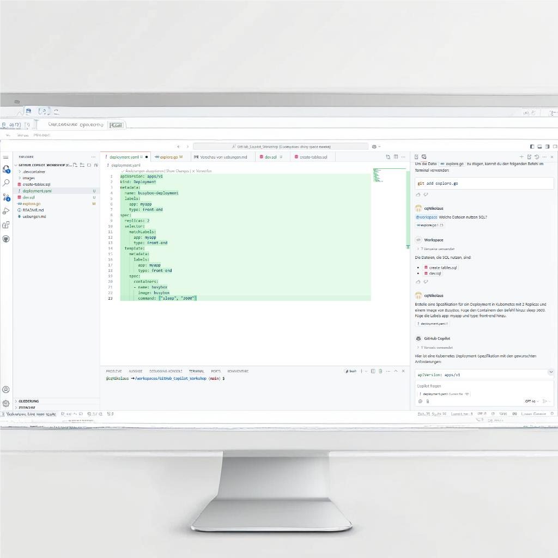Click the explore.go:1-23 reference chip
Image resolution: width=558 pixels, height=558 pixels.
pos(430,225)
